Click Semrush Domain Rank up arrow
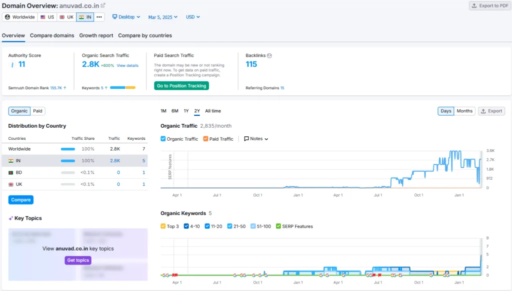Image resolution: width=512 pixels, height=291 pixels. tap(65, 88)
